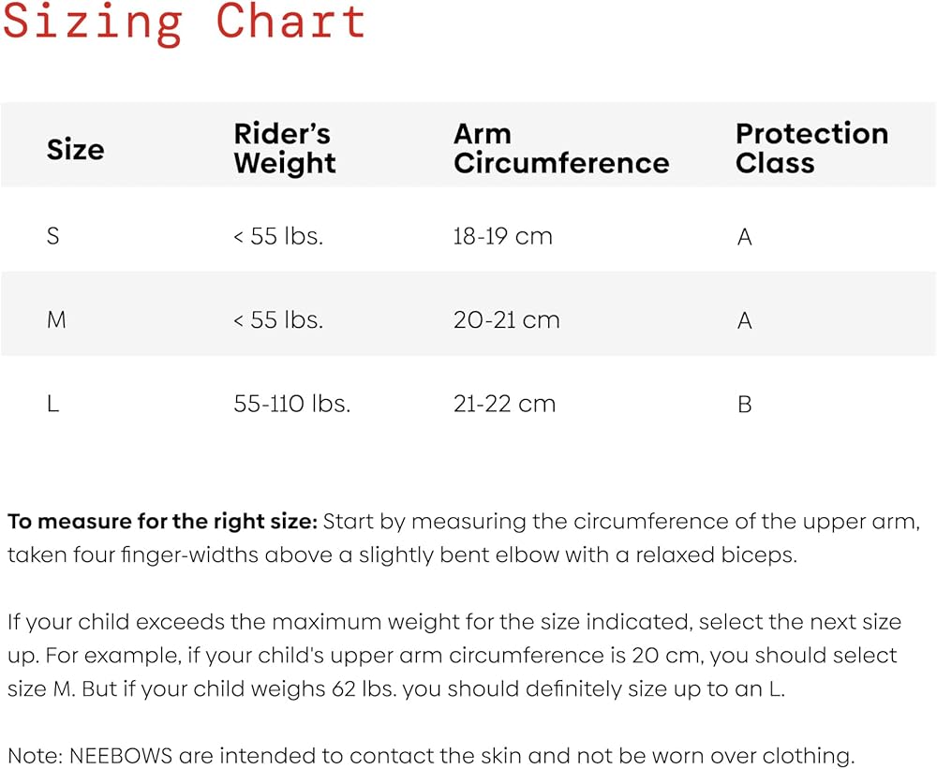
Task: Click the protection class "B" cell
Action: pos(745,405)
